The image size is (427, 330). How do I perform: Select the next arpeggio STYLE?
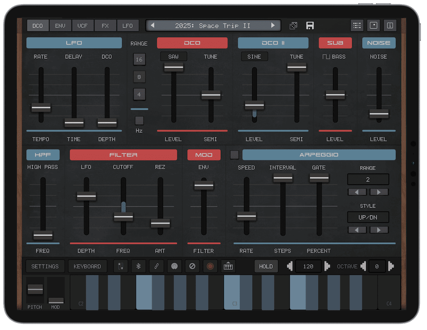[379, 230]
